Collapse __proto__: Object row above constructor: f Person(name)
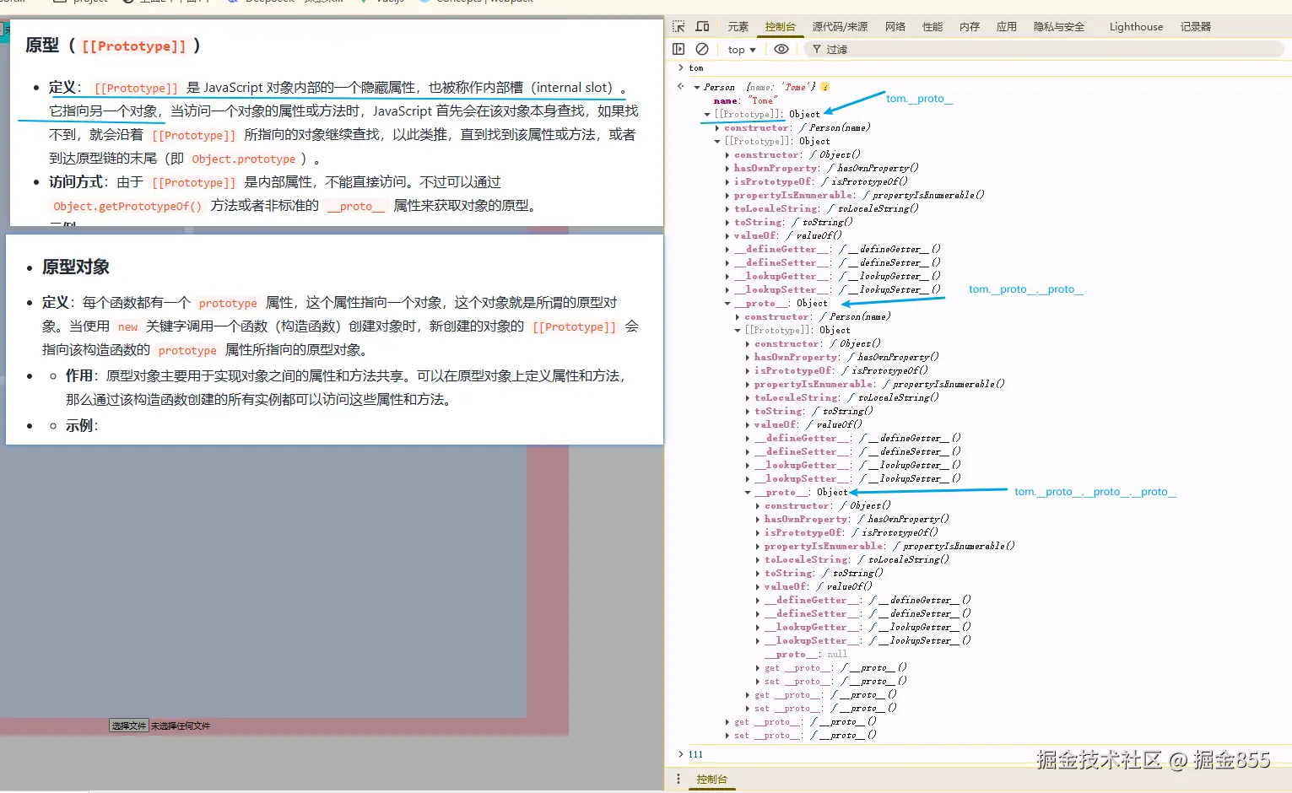1292x793 pixels. tap(727, 303)
